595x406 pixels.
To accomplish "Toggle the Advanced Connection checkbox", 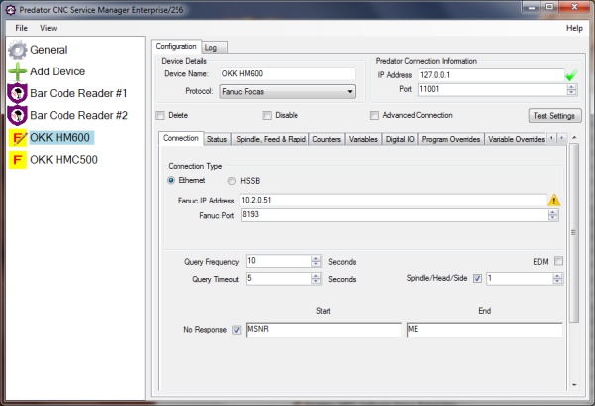I will 374,115.
